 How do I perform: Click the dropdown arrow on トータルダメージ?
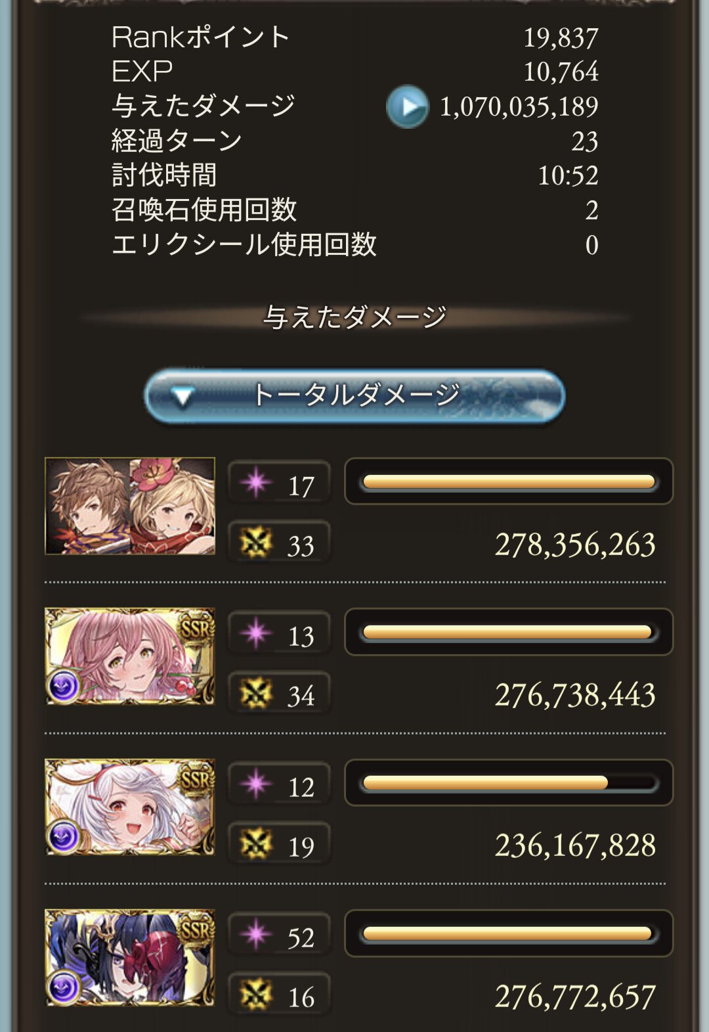(182, 396)
